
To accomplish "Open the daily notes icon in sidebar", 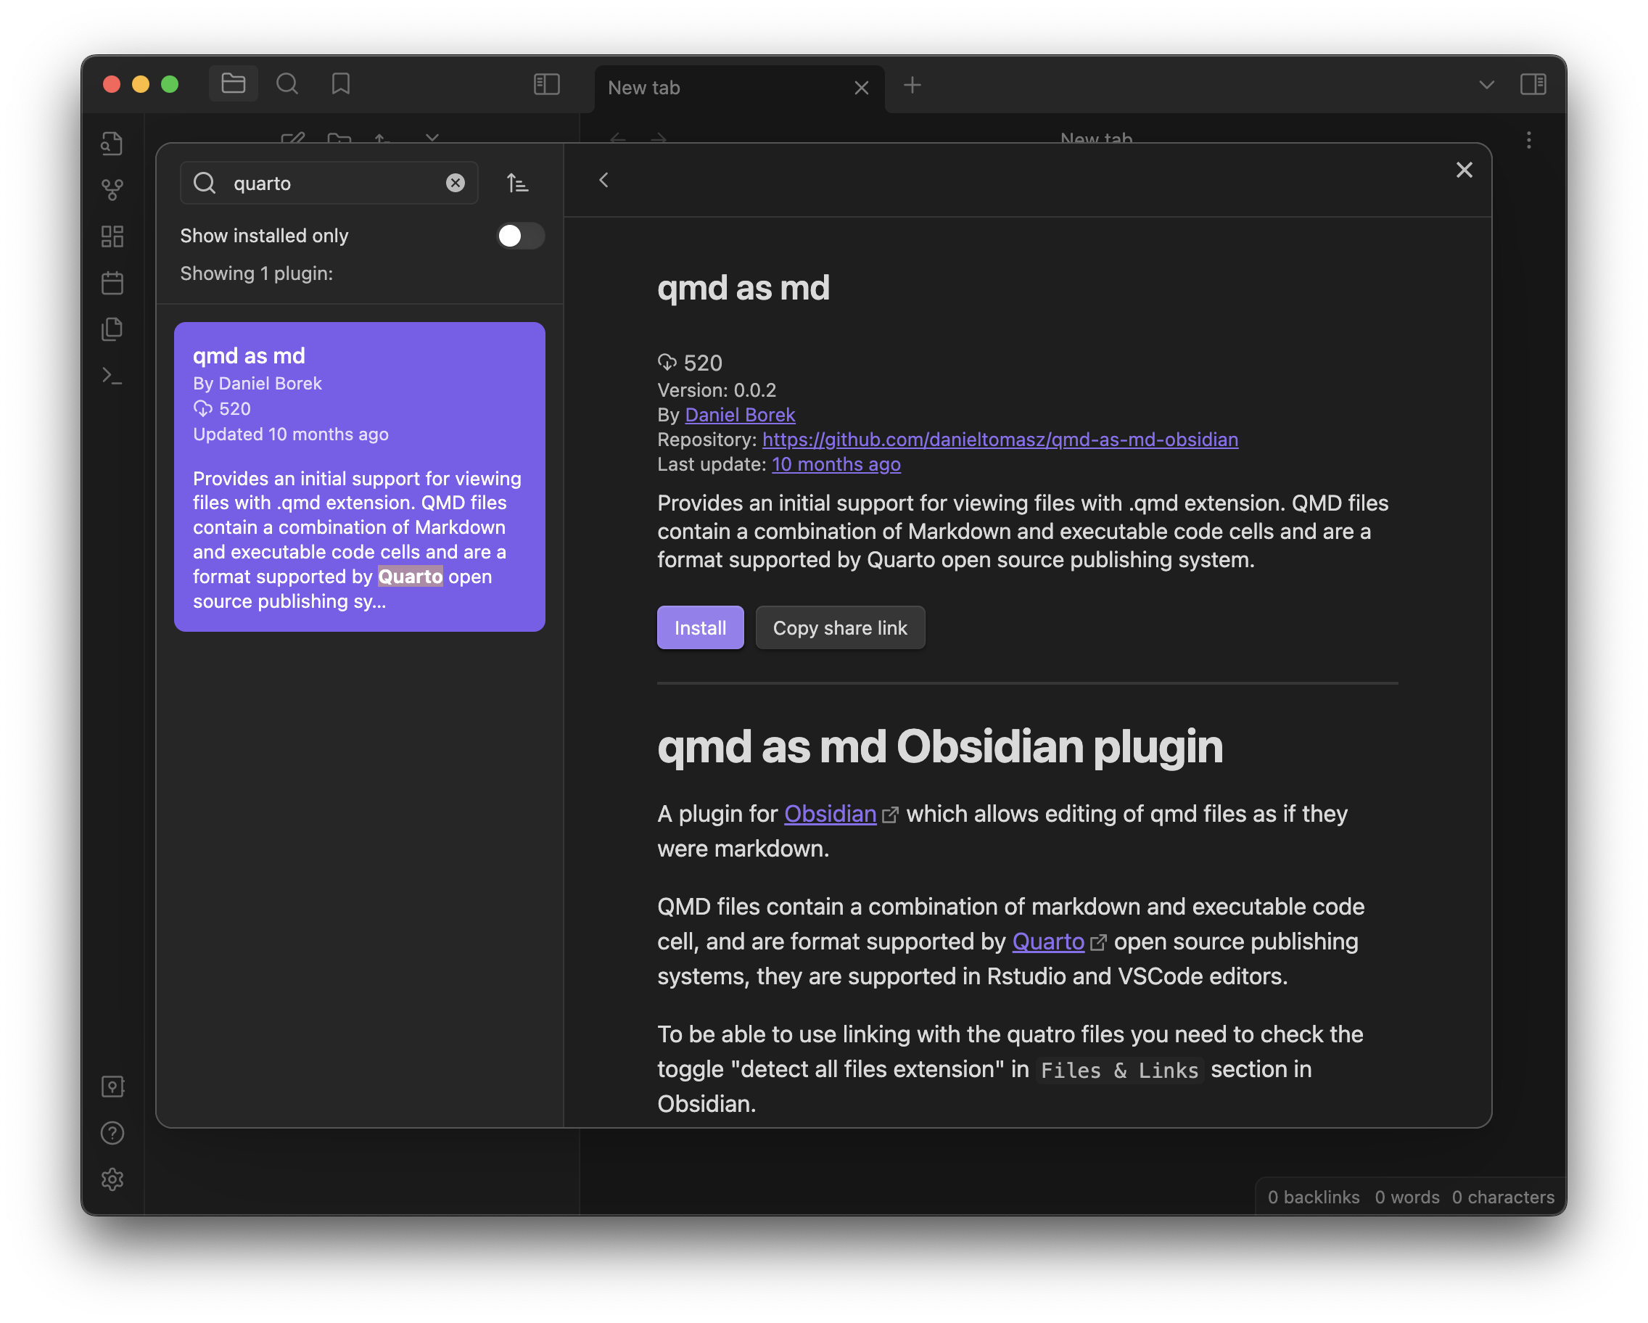I will [x=113, y=282].
